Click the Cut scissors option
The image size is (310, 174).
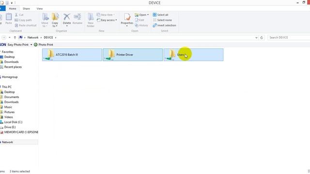tap(19, 15)
